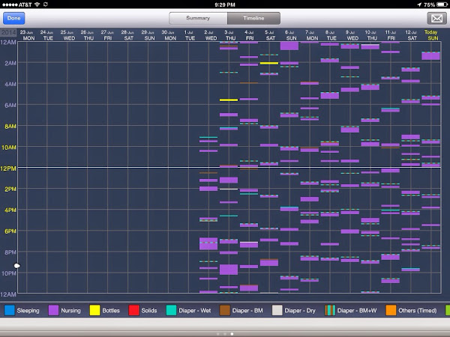
Task: Select the 'Solids' legend label
Action: click(149, 311)
